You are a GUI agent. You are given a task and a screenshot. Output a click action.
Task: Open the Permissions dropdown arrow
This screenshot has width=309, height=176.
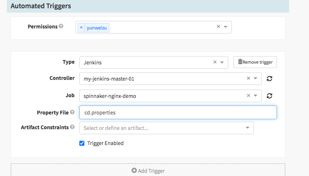pos(226,27)
